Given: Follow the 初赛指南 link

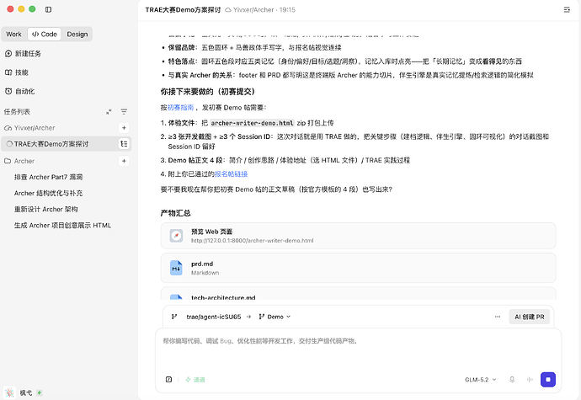Looking at the screenshot, I should click(x=180, y=108).
